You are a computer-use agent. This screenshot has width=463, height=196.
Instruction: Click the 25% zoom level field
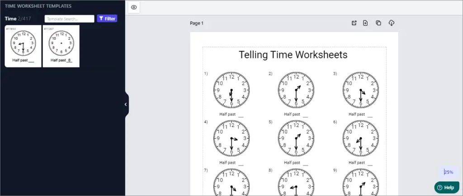449,172
